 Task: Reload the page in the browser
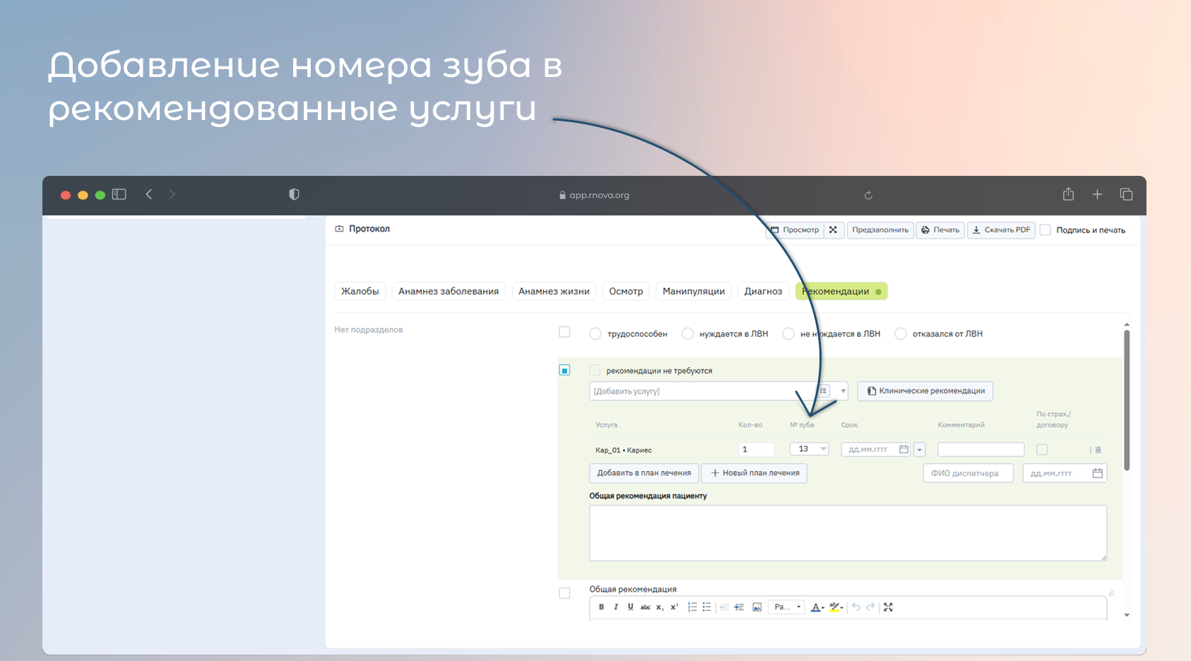[868, 196]
